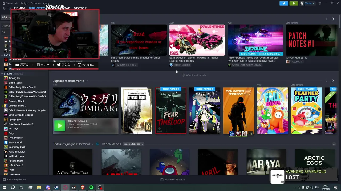Collapse the Todos los juegos section arrow
This screenshot has height=191, width=341.
click(x=334, y=144)
